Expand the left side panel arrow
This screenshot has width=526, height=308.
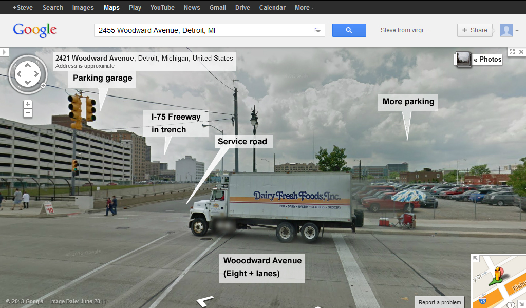click(x=4, y=52)
